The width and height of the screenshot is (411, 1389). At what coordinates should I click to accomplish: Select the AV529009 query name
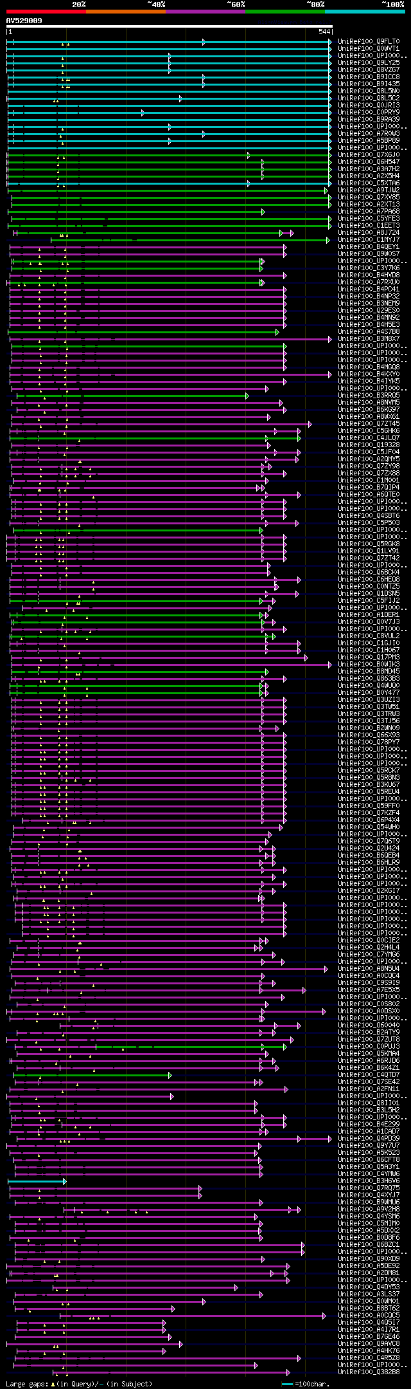tap(24, 21)
